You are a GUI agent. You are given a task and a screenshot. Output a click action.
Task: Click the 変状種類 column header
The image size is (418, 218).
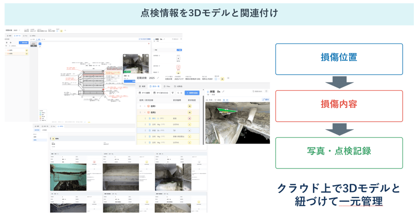click(177, 100)
